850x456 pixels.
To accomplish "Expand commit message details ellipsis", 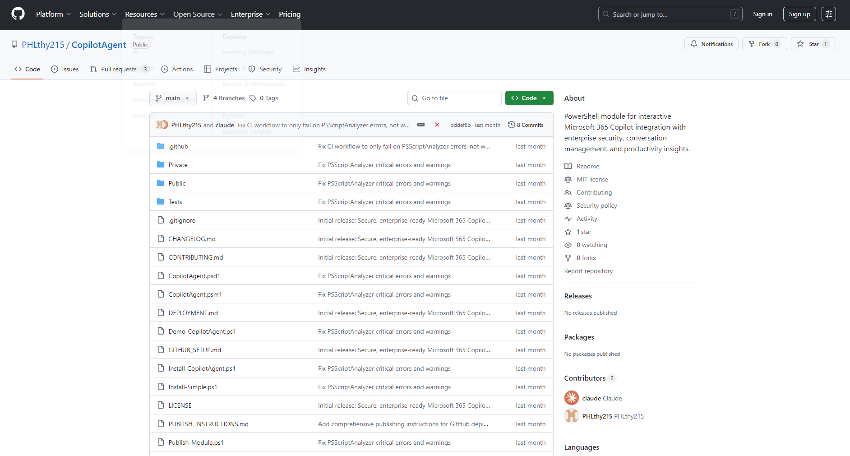I will pos(421,125).
